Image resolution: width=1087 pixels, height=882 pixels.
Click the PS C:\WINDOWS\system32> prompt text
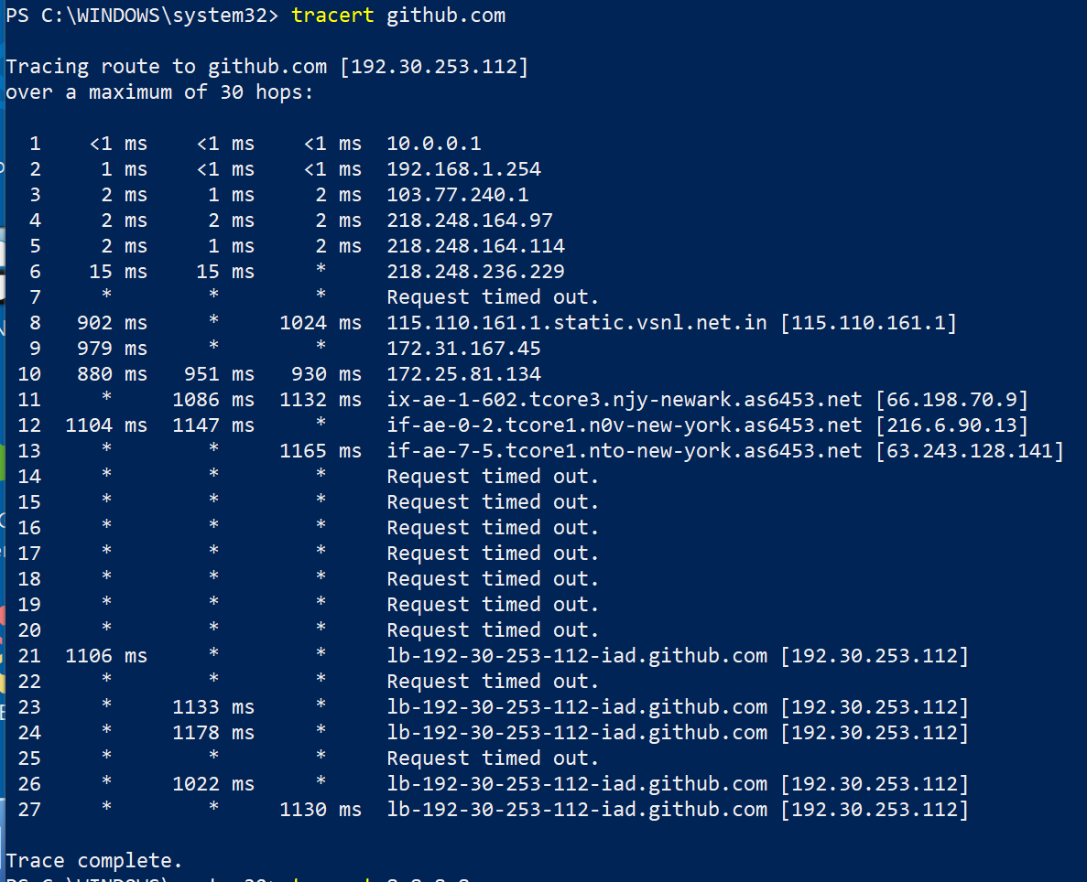[x=142, y=16]
